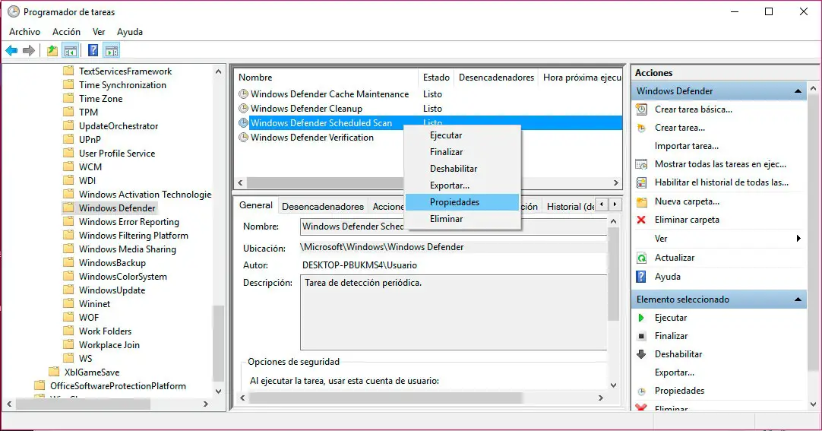Click the folder icon next to WindowsUpdate
The image size is (822, 431).
click(68, 290)
